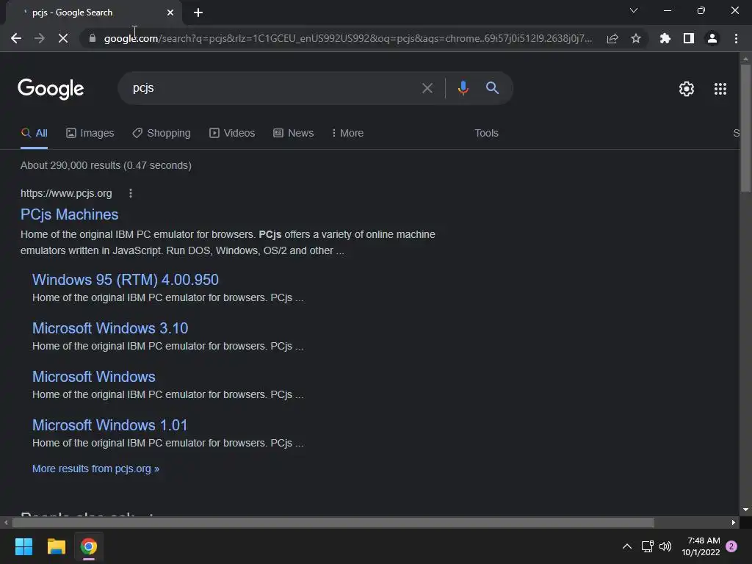Close the pcjs Google Search tab
Screen dimensions: 752x564
pyautogui.click(x=170, y=12)
